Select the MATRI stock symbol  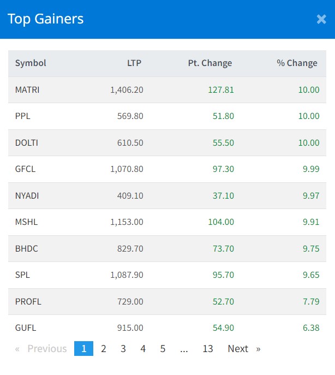27,90
